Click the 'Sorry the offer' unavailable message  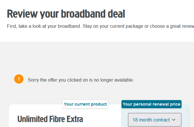pos(81,80)
